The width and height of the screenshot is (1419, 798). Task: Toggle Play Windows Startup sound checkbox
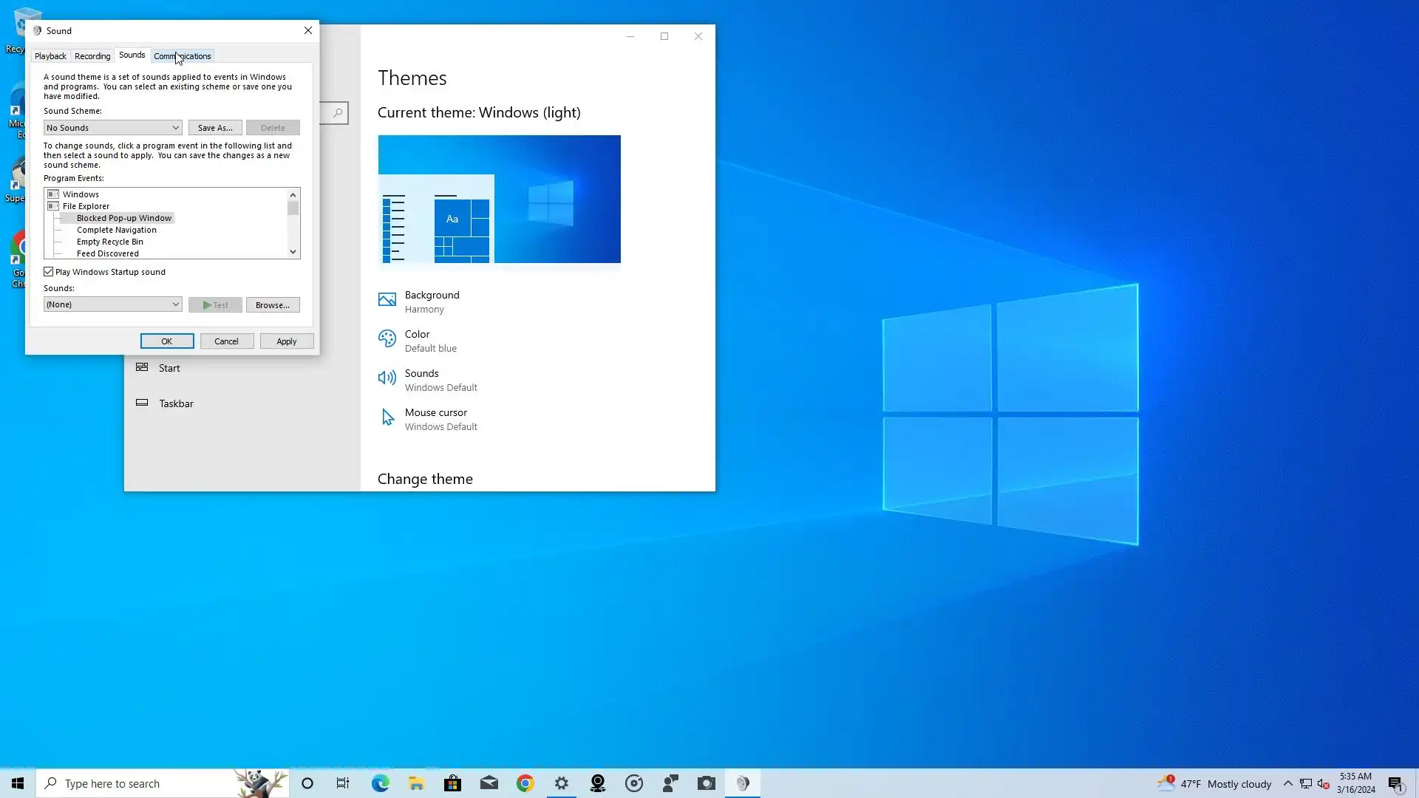(49, 272)
